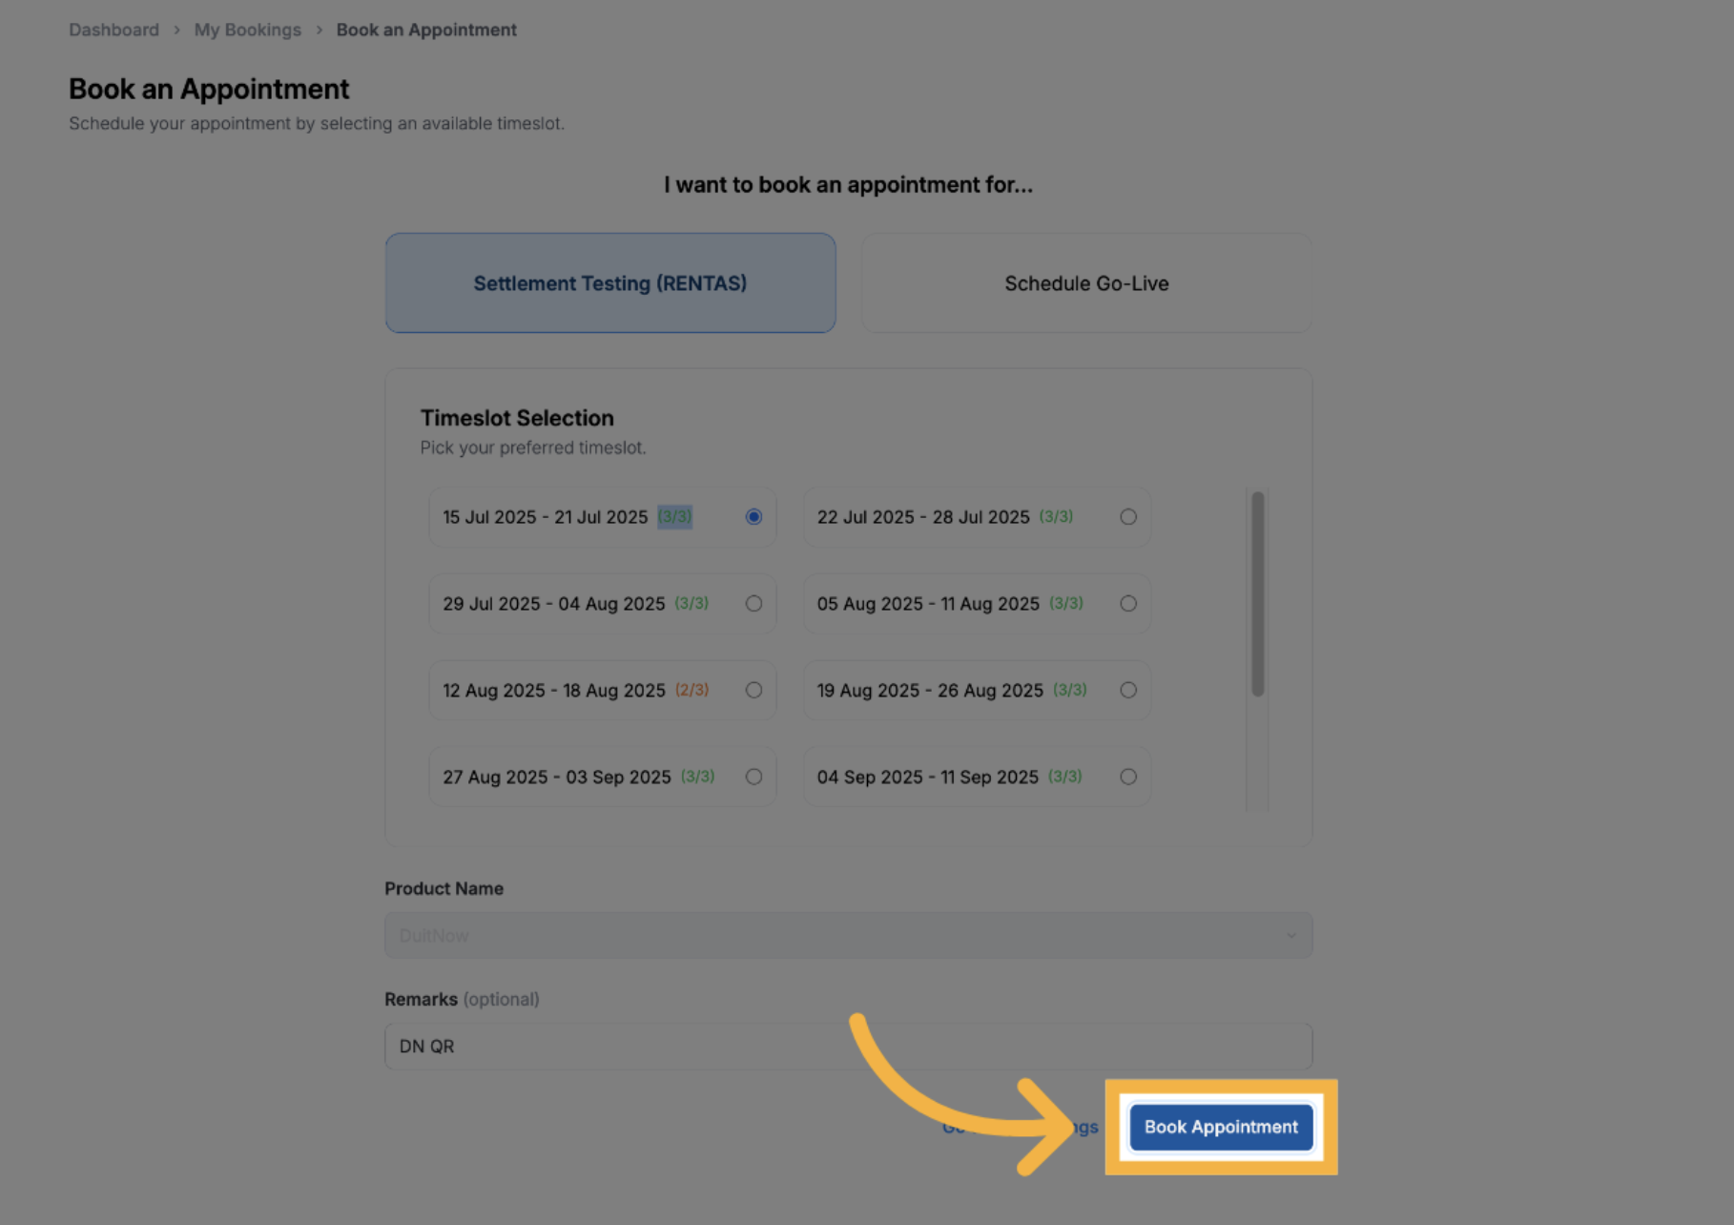This screenshot has height=1225, width=1734.
Task: Choose the 04 Sep 2025 - 11 Sep 2025 timeslot
Action: pos(1127,777)
